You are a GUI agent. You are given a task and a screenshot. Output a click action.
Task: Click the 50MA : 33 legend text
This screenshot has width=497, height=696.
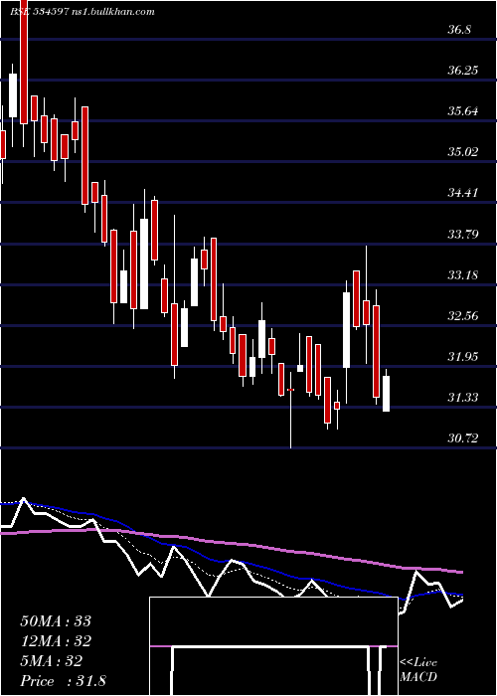56,621
